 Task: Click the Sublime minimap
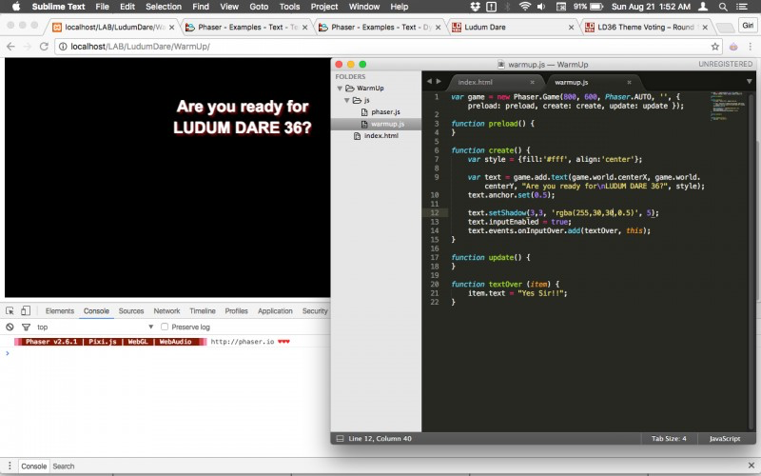(727, 105)
